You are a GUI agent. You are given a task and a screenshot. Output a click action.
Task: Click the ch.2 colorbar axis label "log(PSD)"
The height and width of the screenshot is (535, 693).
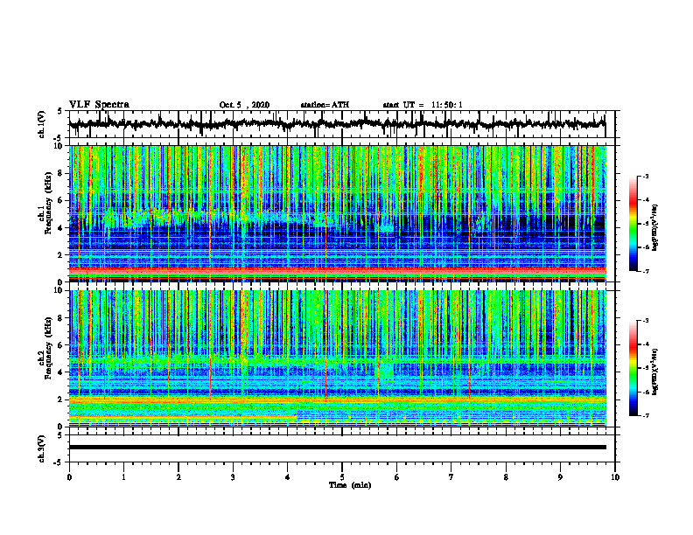(654, 371)
